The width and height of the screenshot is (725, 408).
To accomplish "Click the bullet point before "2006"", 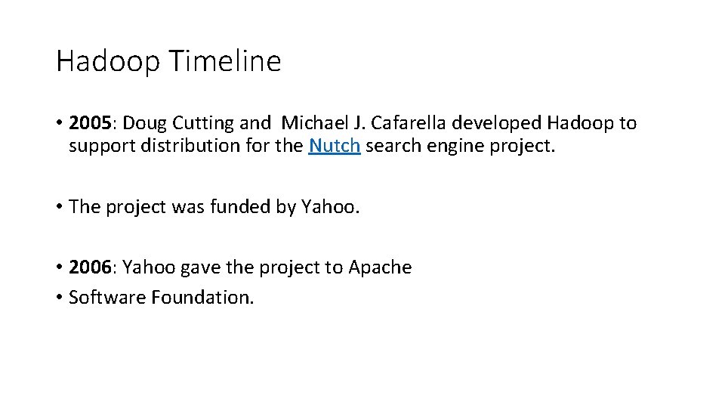I will click(59, 267).
